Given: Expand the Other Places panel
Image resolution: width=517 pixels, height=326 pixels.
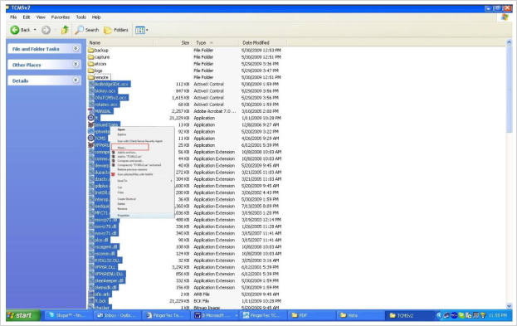Looking at the screenshot, I should pyautogui.click(x=76, y=64).
